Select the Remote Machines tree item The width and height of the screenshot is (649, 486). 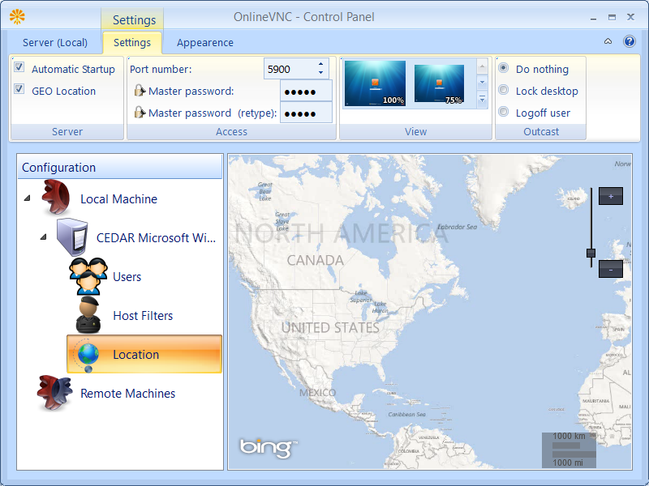point(127,393)
